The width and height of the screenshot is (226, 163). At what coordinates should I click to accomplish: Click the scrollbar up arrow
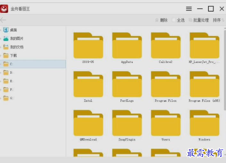(x=225, y=28)
